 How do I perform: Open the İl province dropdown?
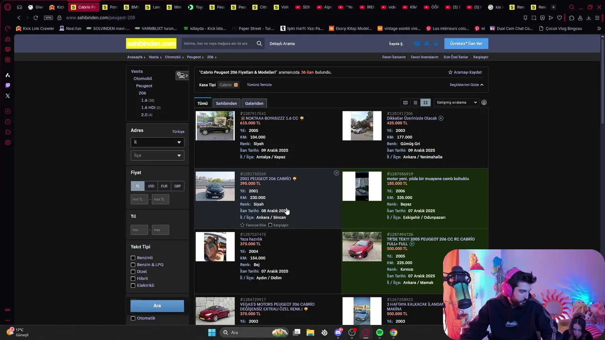[x=157, y=142]
